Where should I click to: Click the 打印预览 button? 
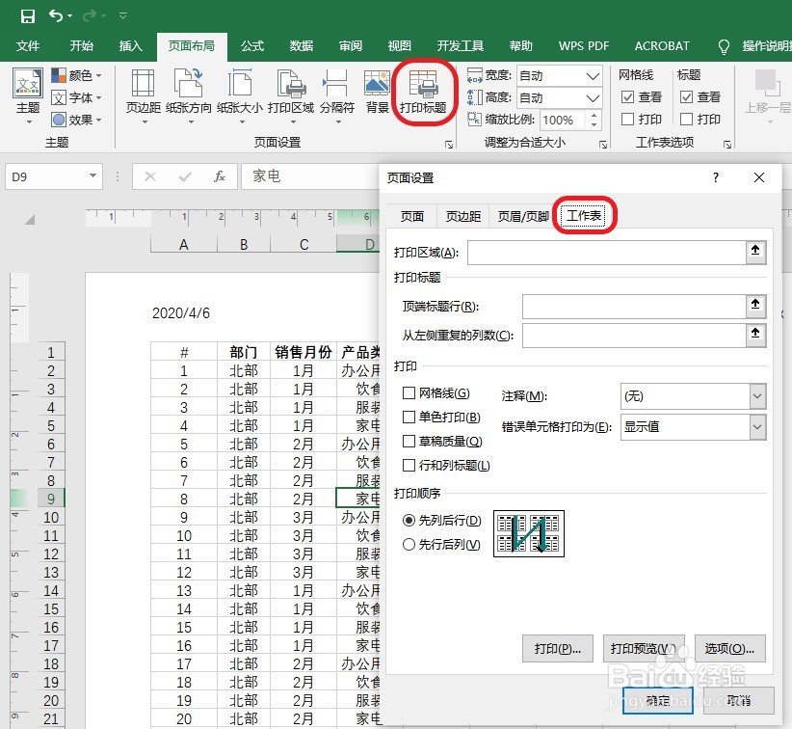(643, 649)
